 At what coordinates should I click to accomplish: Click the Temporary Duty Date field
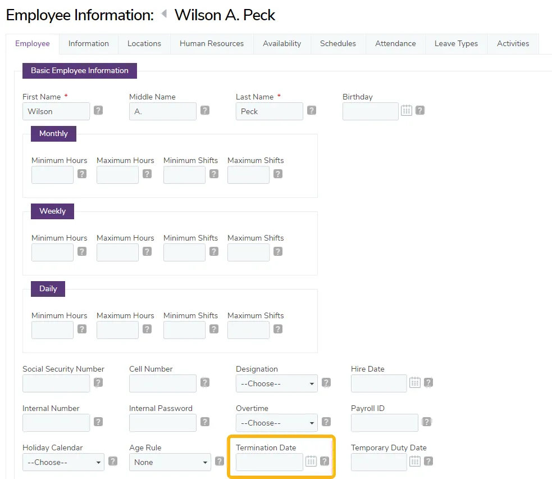click(x=379, y=462)
